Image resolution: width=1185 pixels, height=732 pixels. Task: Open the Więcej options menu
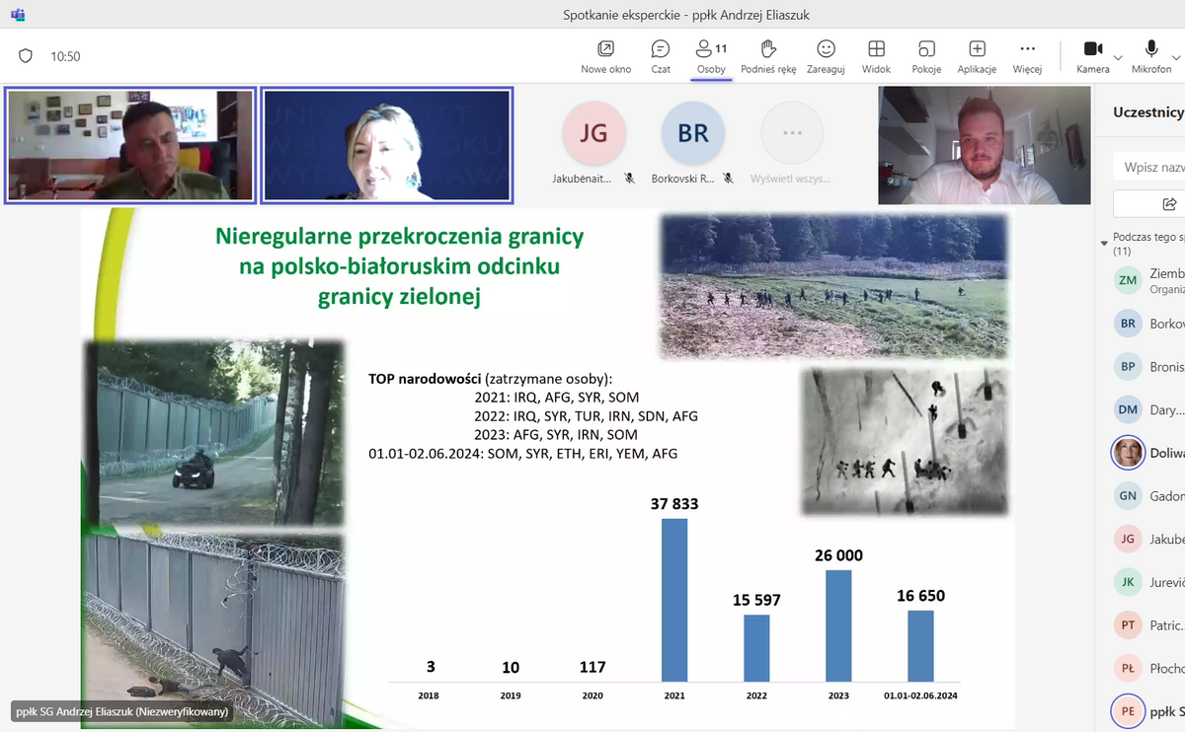coord(1027,56)
